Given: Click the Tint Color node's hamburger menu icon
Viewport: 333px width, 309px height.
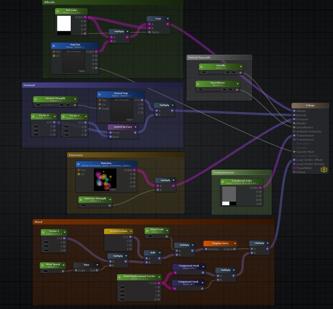Looking at the screenshot, I should [59, 12].
